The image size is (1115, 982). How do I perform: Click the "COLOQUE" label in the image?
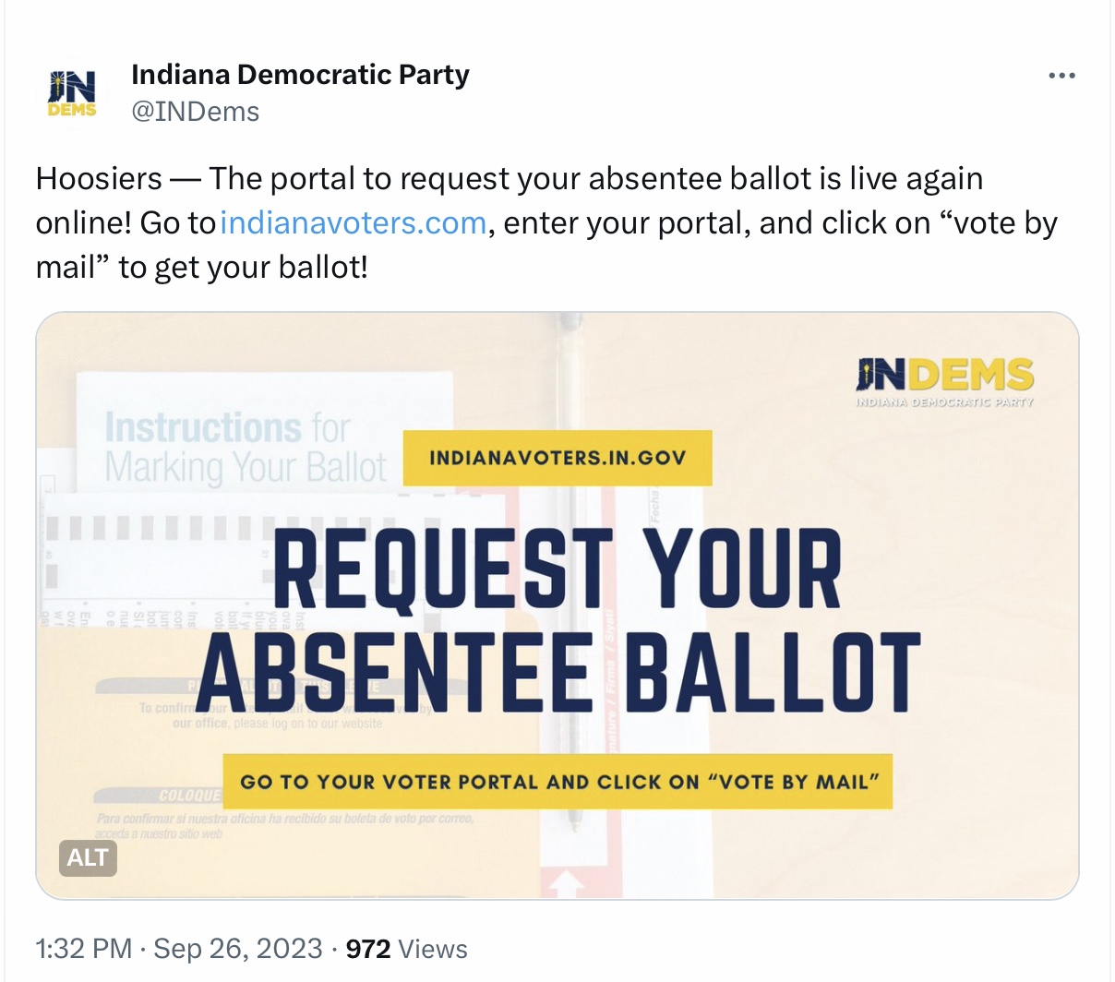click(189, 796)
